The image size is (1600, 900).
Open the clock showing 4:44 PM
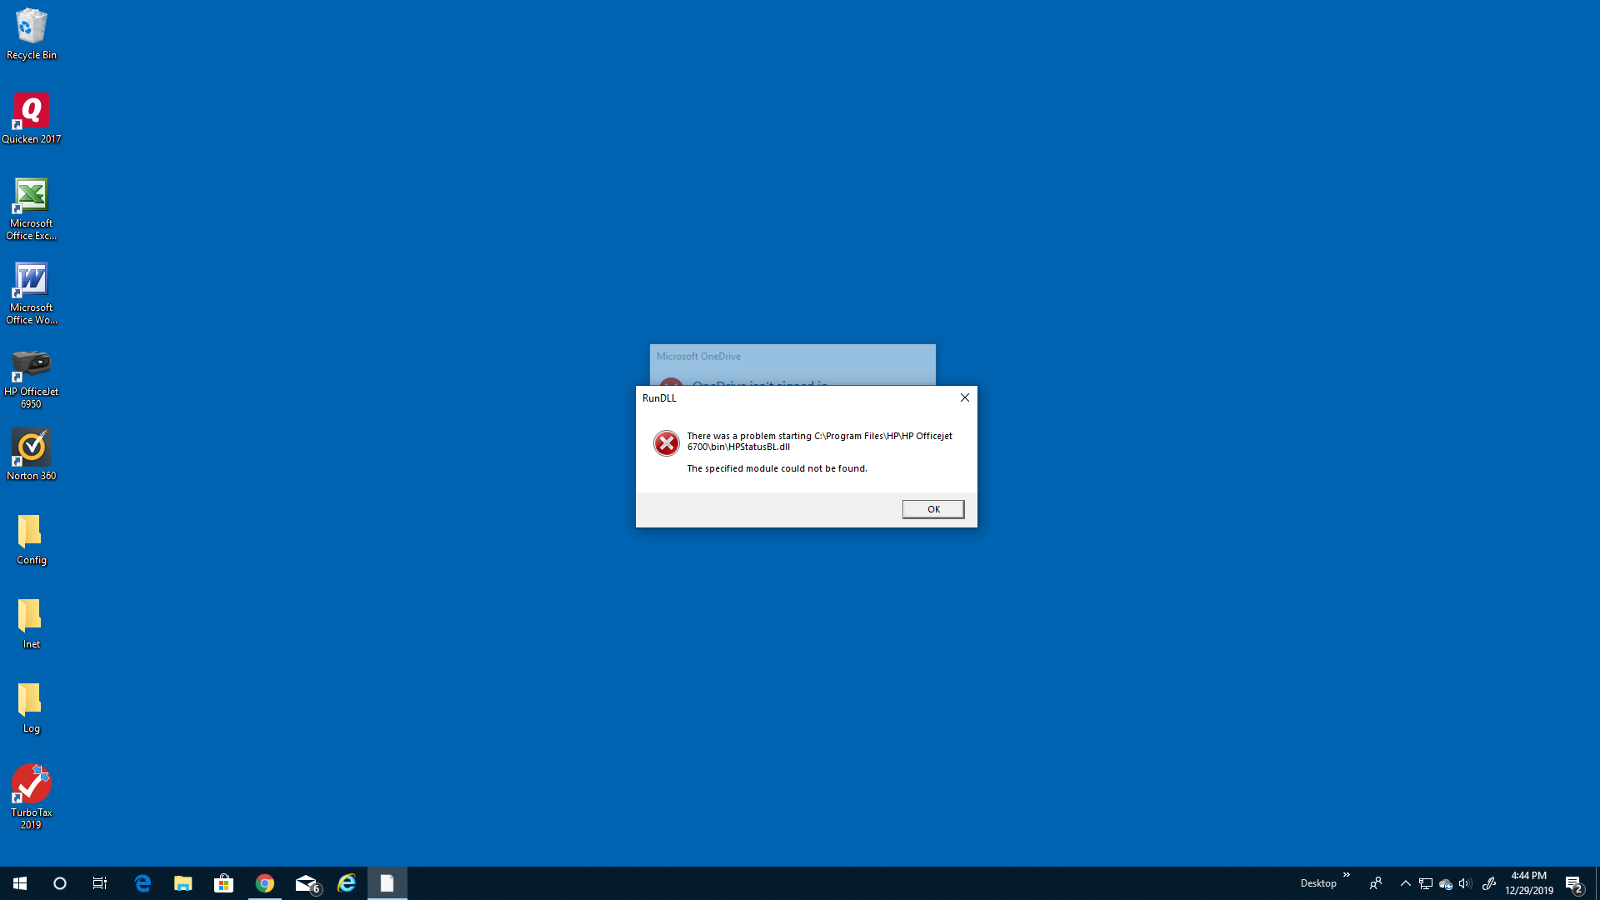pyautogui.click(x=1529, y=883)
